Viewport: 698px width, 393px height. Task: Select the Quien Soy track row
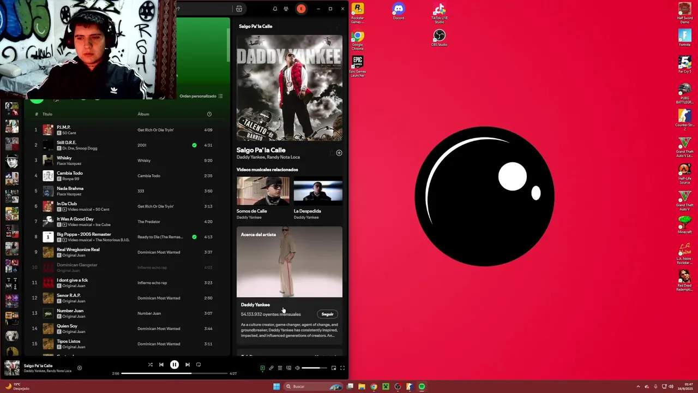click(x=125, y=329)
